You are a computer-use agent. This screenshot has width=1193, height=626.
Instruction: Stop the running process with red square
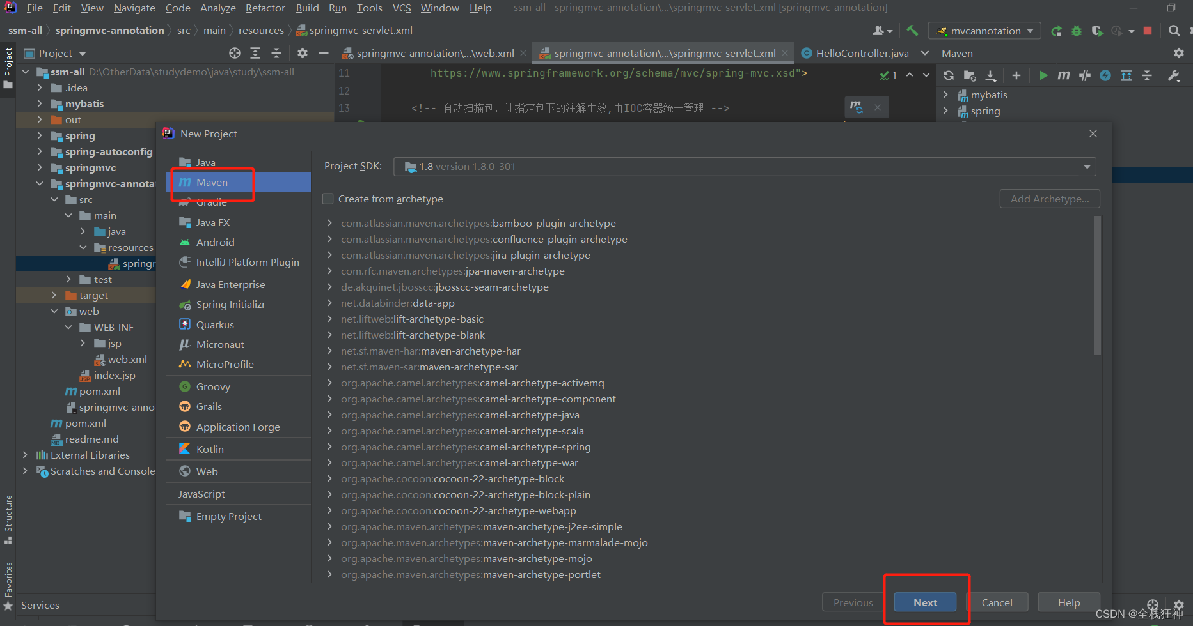coord(1148,31)
